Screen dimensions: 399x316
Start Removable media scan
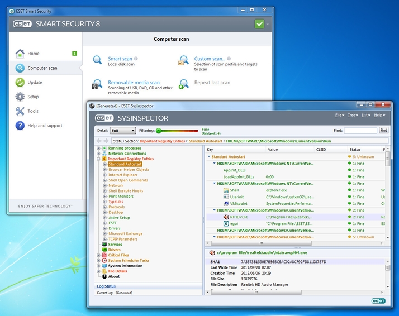pos(134,83)
